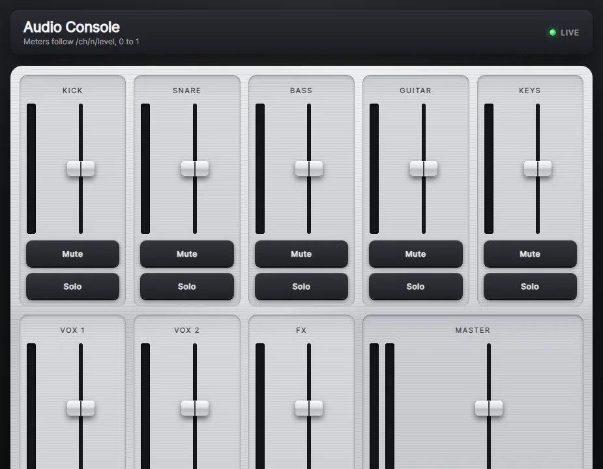603x469 pixels.
Task: Click the LIVE status text
Action: (570, 33)
